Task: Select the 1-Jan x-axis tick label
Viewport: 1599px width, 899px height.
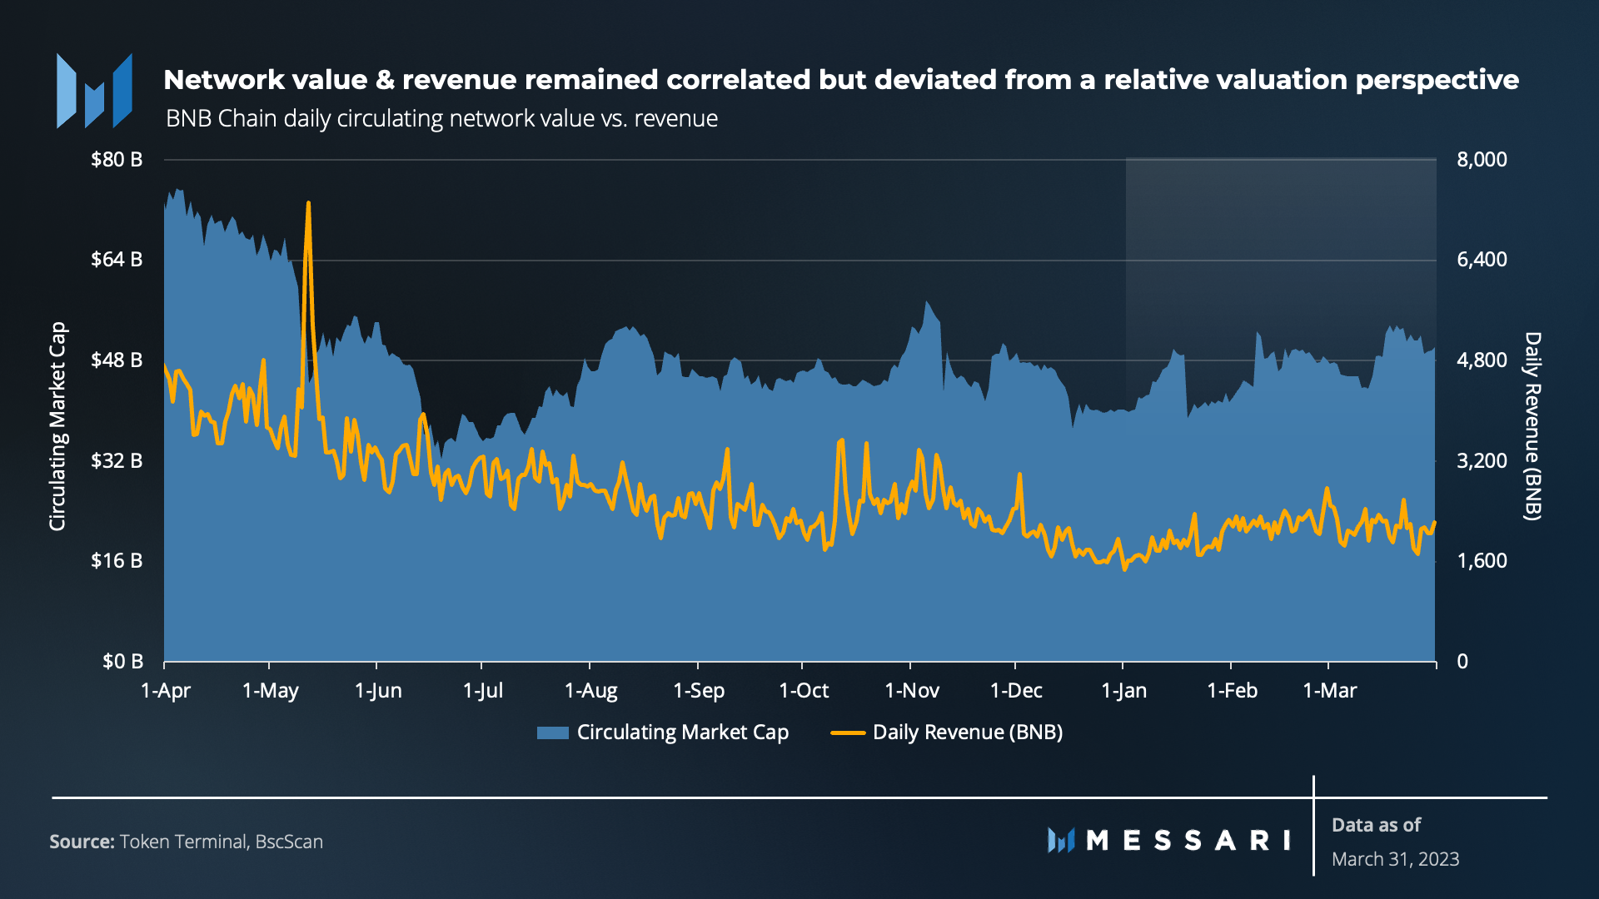Action: (x=1123, y=691)
